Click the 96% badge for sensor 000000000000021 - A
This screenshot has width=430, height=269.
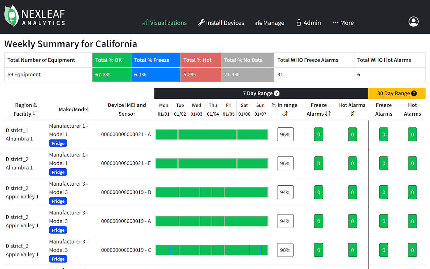click(x=285, y=134)
